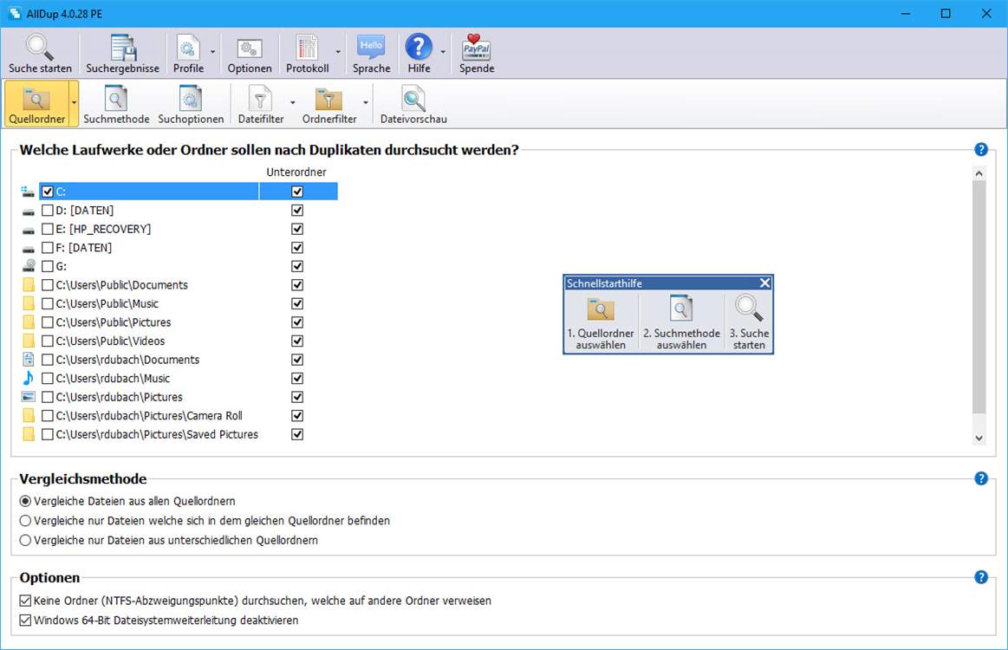
Task: Select compare only from unterschiedlichen Quellordnern
Action: (x=25, y=540)
